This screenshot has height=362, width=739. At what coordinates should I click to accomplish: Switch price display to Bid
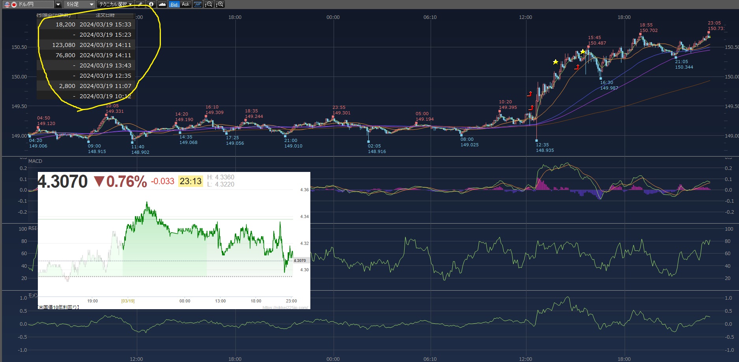point(174,4)
